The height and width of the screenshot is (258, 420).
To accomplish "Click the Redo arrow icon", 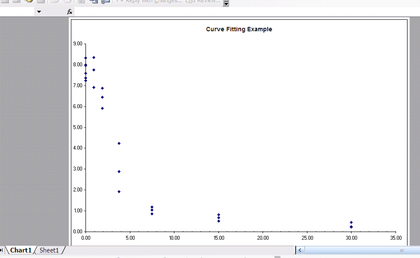I will [68, 2].
